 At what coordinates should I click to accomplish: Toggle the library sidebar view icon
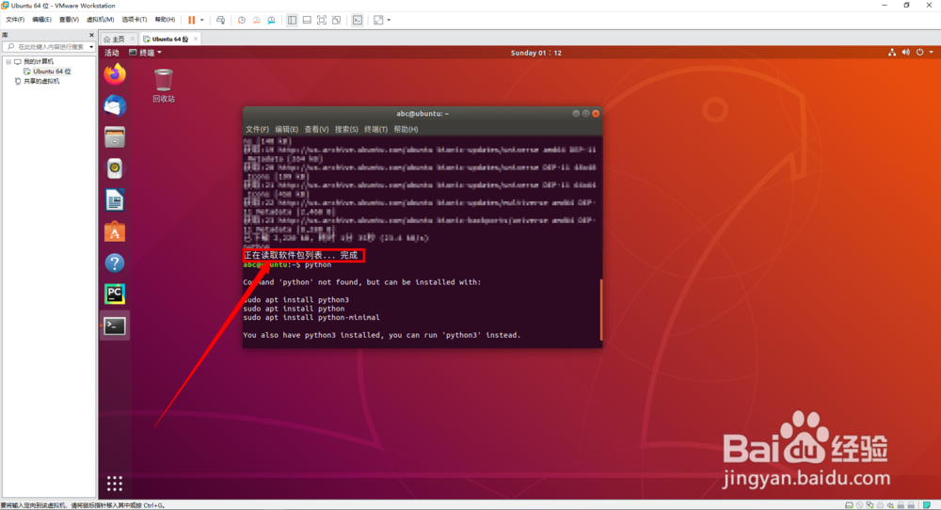[292, 20]
